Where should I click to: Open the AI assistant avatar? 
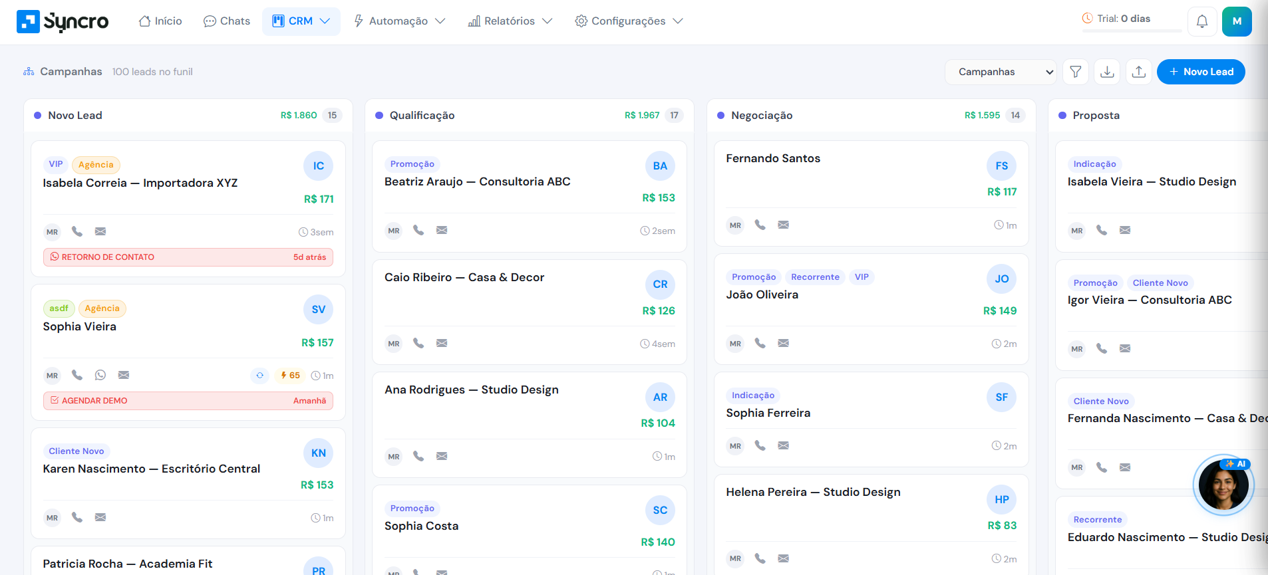pos(1223,487)
